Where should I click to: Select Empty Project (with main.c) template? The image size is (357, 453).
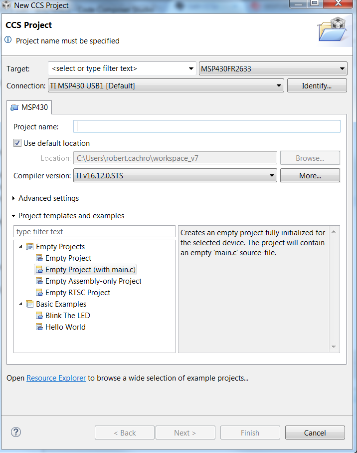90,270
